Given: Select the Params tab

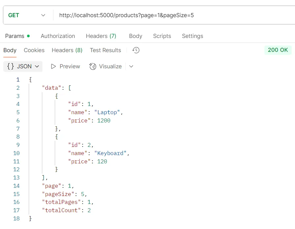Looking at the screenshot, I should click(x=15, y=36).
